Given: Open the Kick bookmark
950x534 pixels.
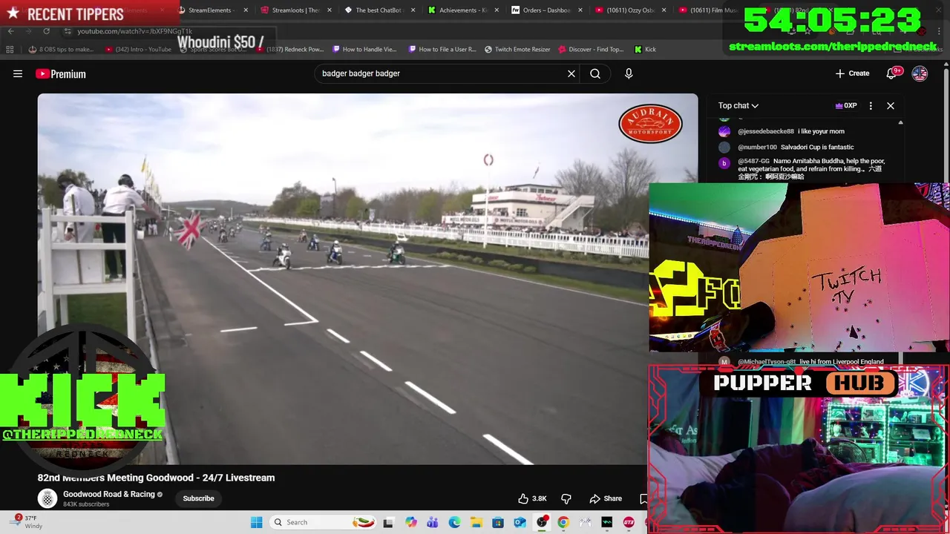Looking at the screenshot, I should 645,49.
